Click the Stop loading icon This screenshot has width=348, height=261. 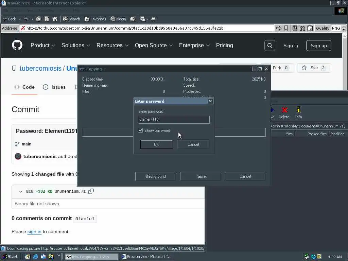[x=38, y=19]
